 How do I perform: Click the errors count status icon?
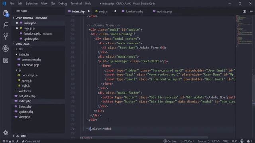(5, 141)
